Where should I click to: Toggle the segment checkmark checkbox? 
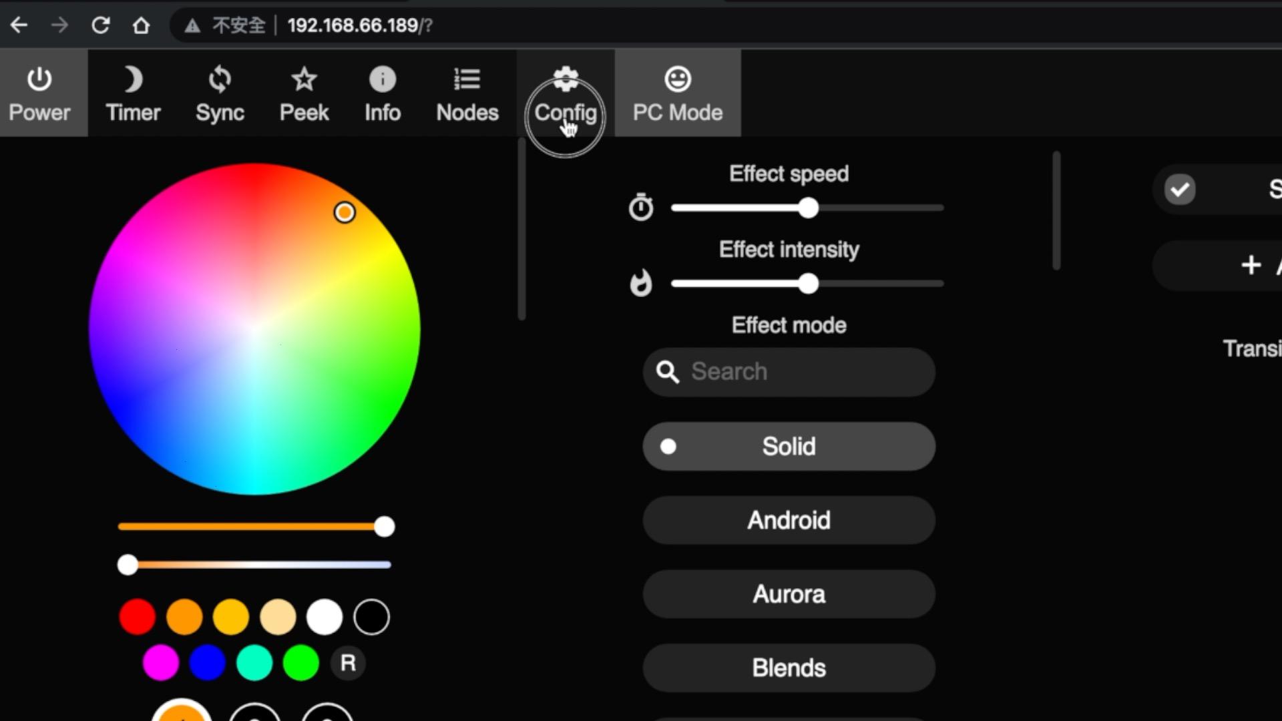(x=1180, y=190)
